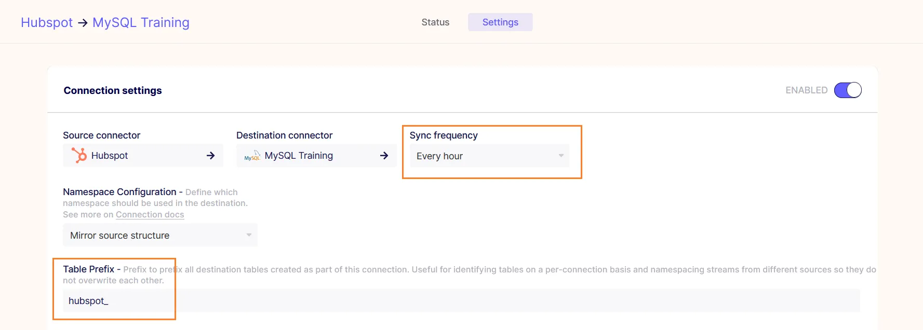Click the arrow icon next to MySQL Training destination
The width and height of the screenshot is (923, 330).
(384, 156)
